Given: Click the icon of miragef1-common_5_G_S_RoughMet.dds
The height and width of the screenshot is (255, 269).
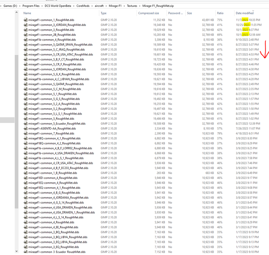Looking at the screenshot, I should [25, 99].
